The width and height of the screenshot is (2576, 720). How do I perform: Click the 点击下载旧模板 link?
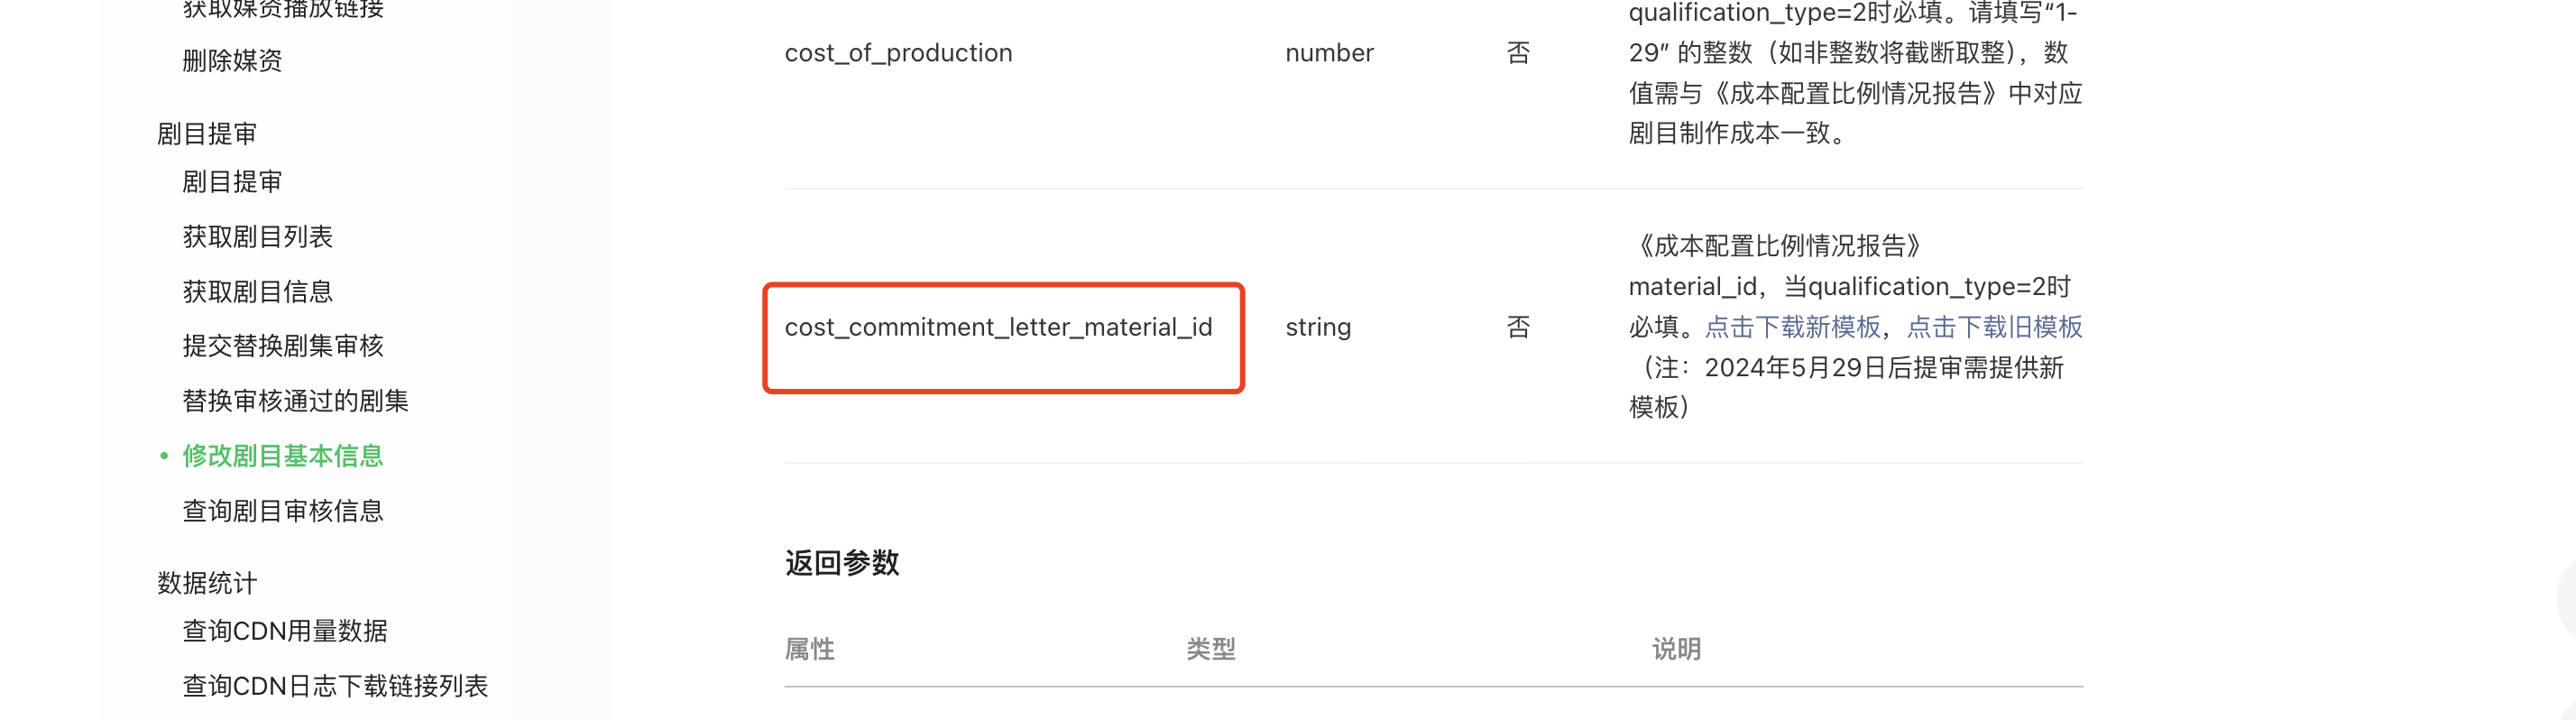tap(1994, 327)
